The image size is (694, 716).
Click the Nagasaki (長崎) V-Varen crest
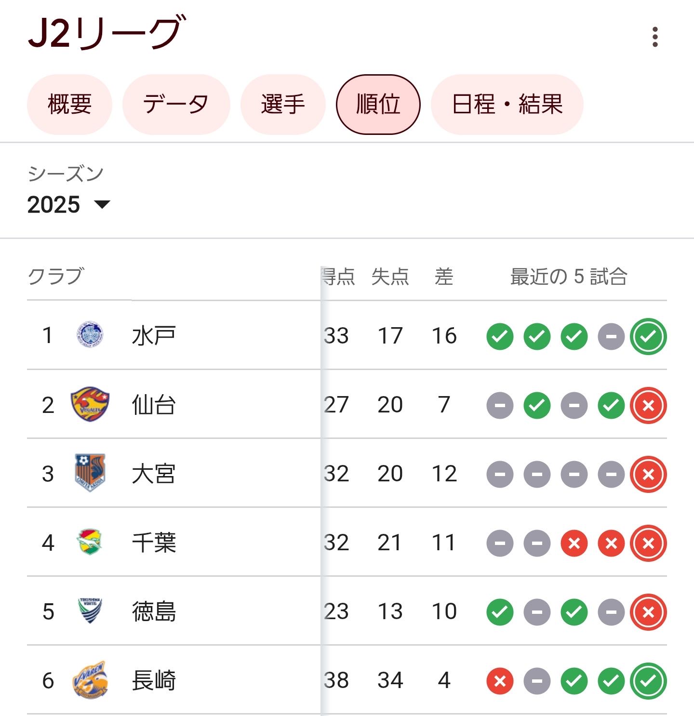(90, 679)
